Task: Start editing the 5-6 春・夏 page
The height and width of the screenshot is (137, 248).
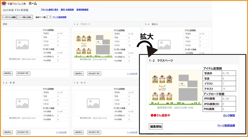Action: tap(7, 132)
